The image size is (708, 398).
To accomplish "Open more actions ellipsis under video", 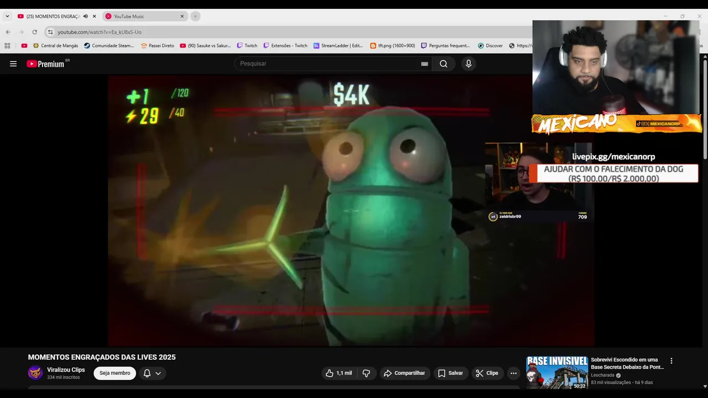I will (x=513, y=373).
